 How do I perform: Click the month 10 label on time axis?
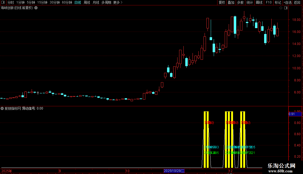(x=128, y=171)
